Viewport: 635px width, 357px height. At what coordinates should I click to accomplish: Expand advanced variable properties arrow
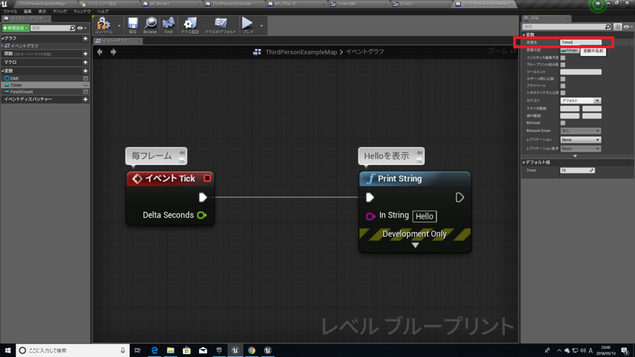click(x=575, y=156)
